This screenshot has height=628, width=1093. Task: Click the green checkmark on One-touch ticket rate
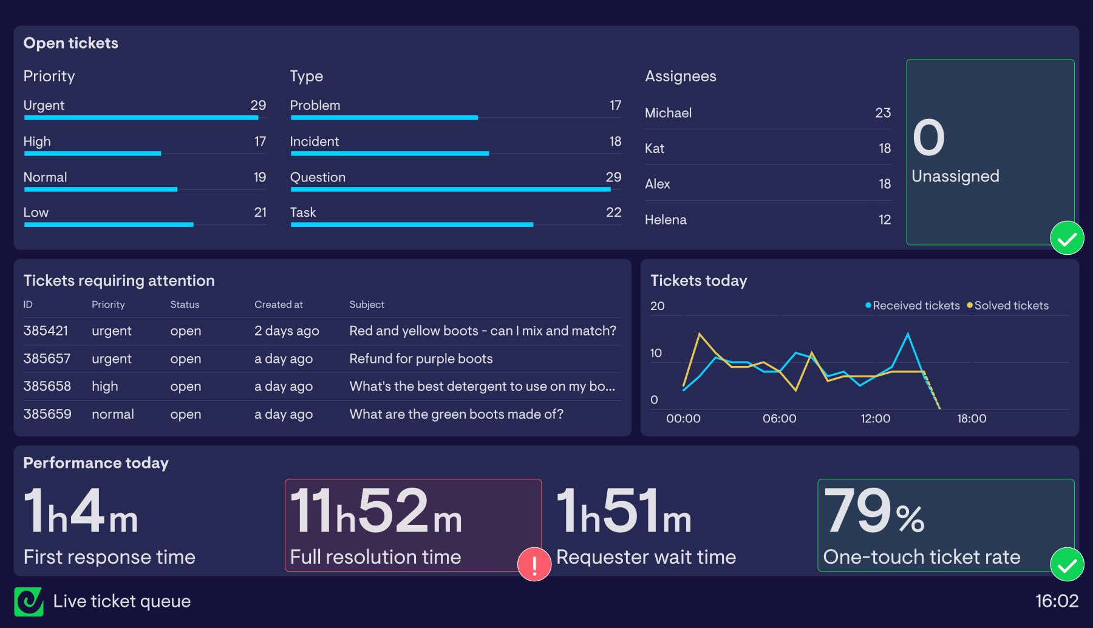pyautogui.click(x=1067, y=564)
